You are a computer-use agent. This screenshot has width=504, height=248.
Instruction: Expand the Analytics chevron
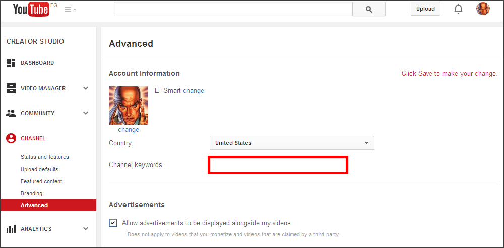click(86, 229)
